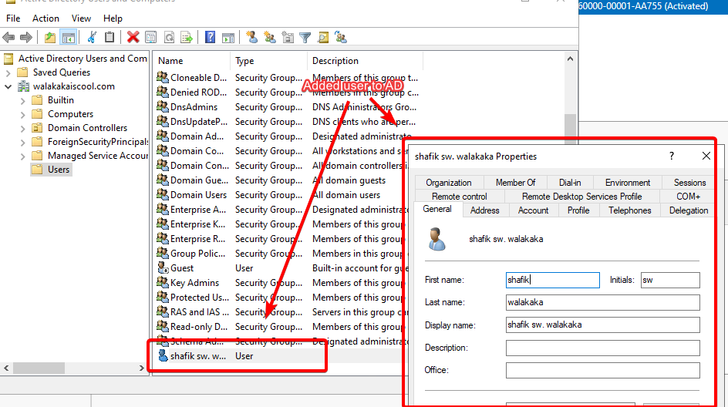The width and height of the screenshot is (728, 407).
Task: Switch to the Sessions tab
Action: tap(689, 183)
